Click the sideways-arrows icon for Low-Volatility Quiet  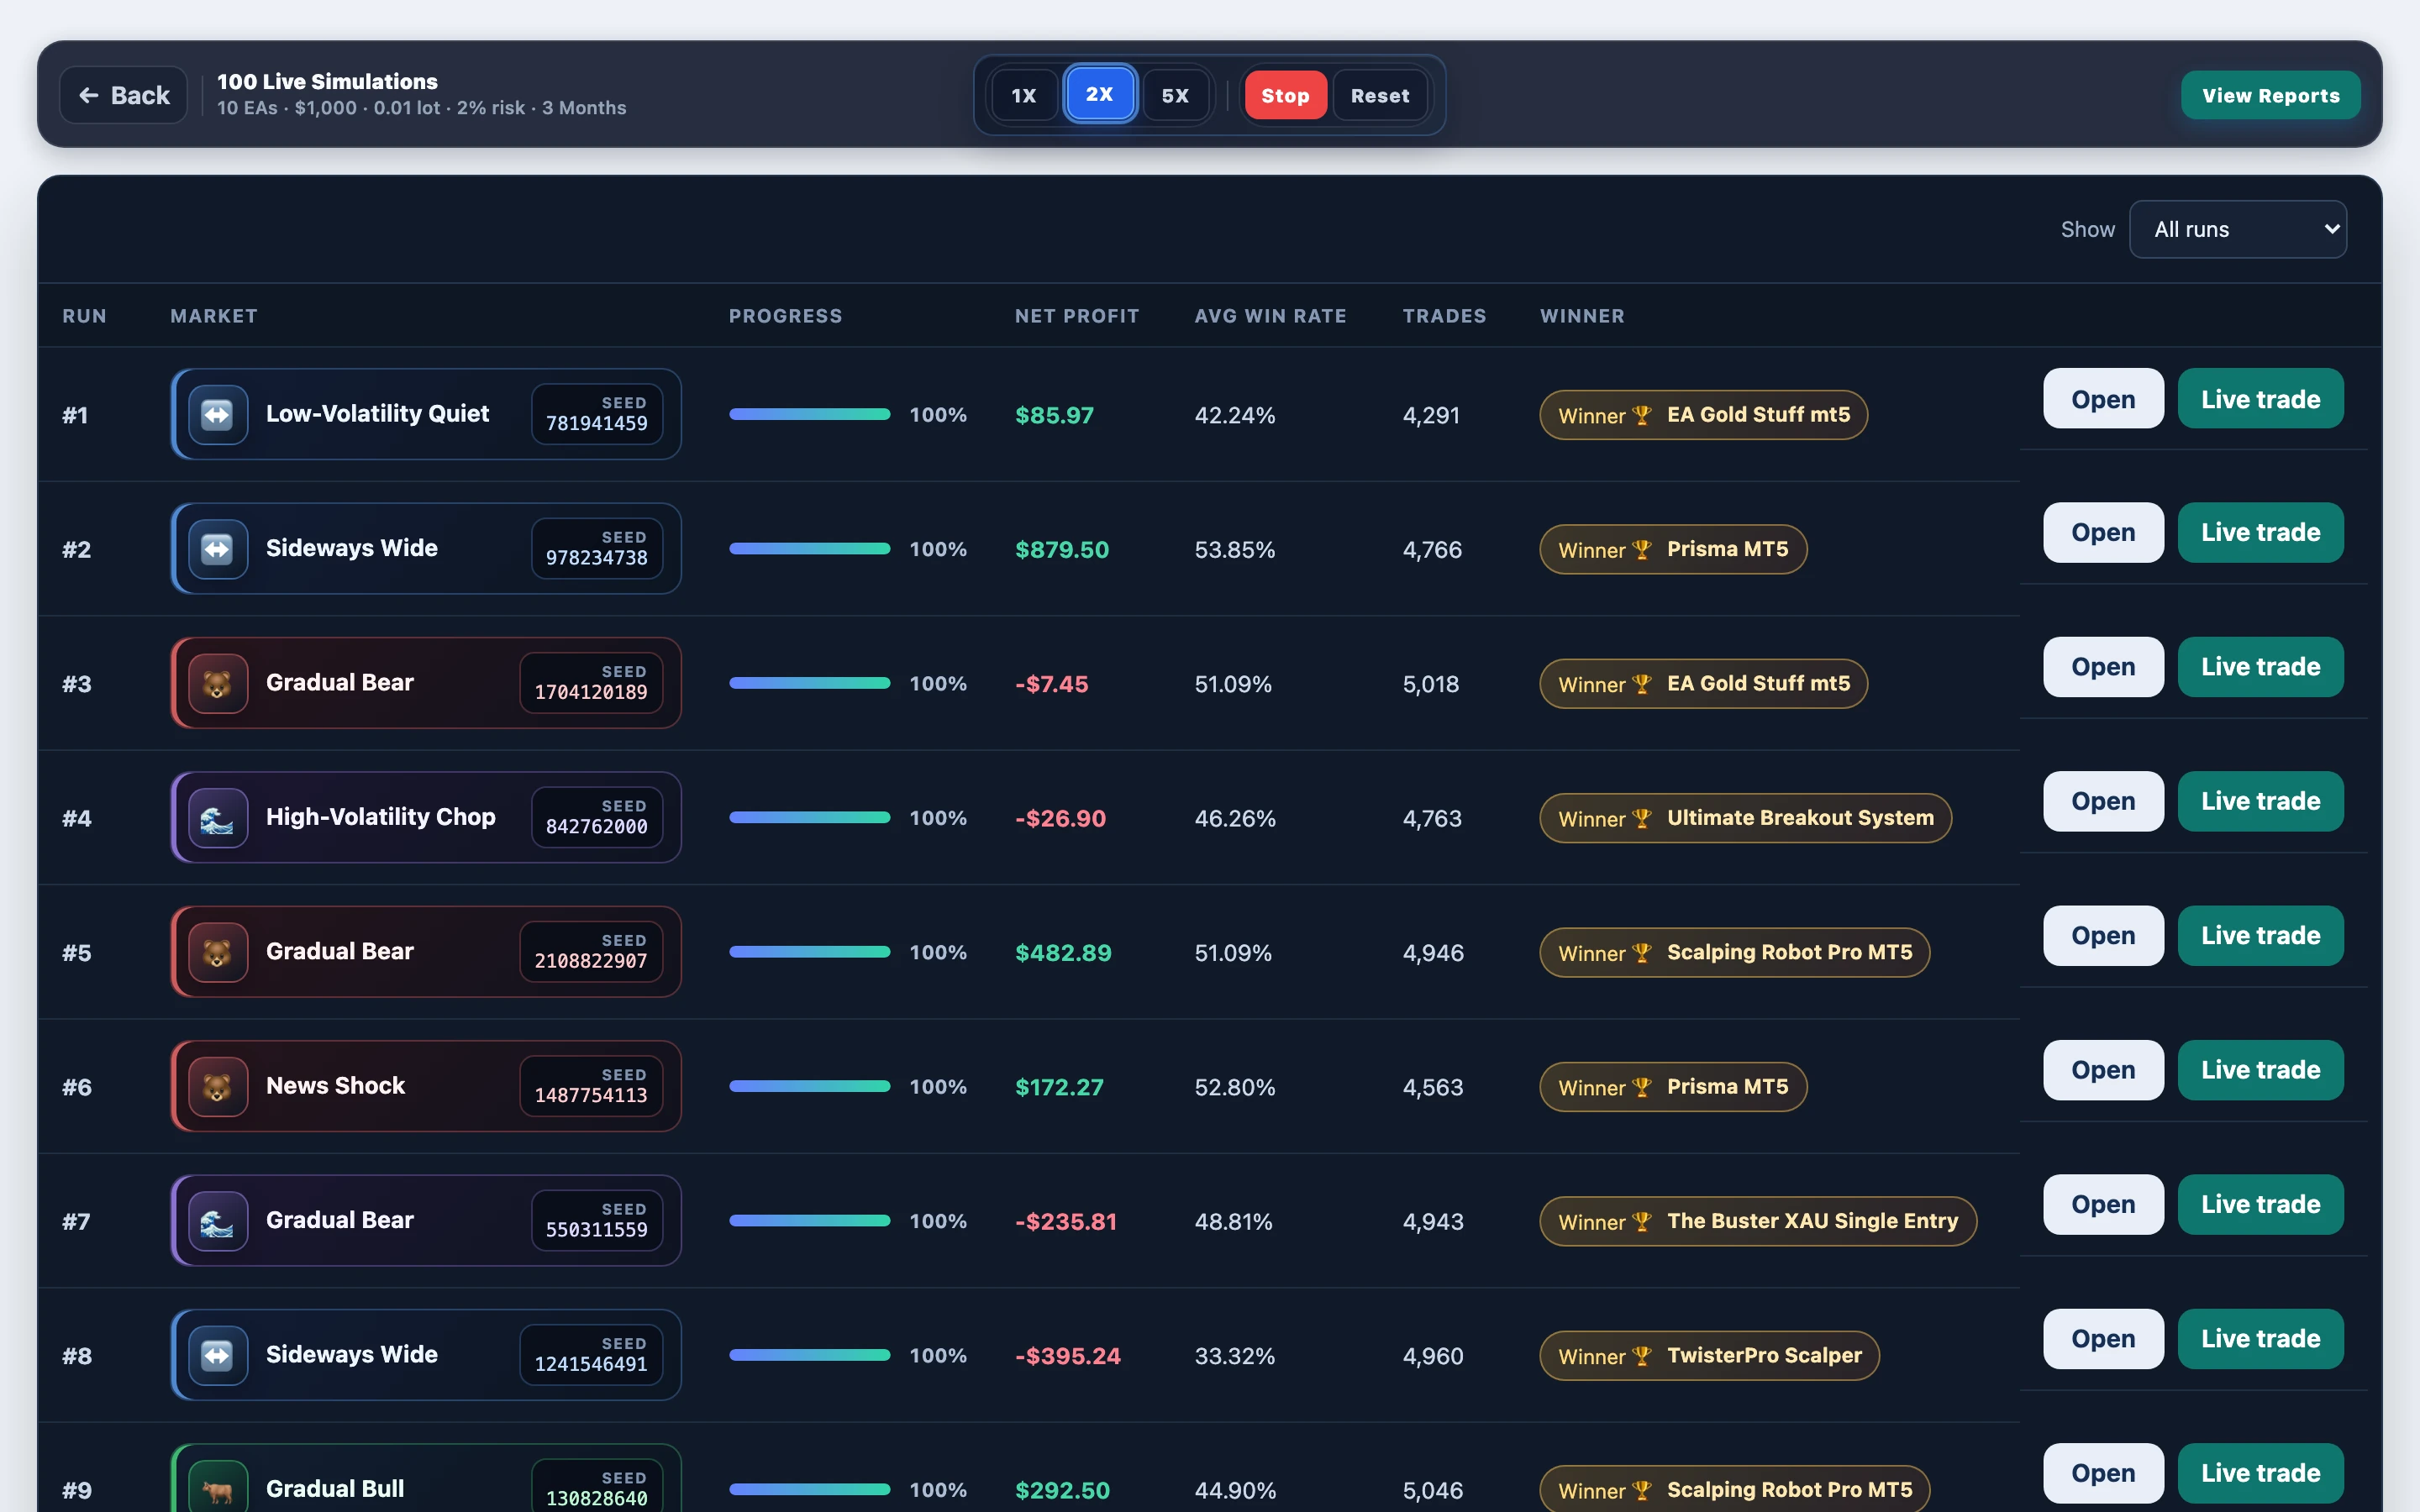[x=217, y=414]
